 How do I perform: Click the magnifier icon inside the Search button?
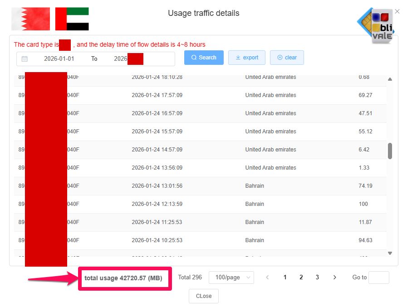pyautogui.click(x=195, y=57)
